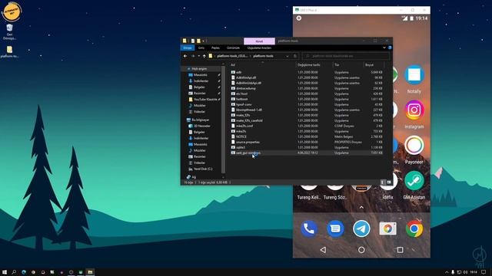Viewport: 492px width, 276px height.
Task: Open the Messages app in the phone dock
Action: click(x=335, y=228)
